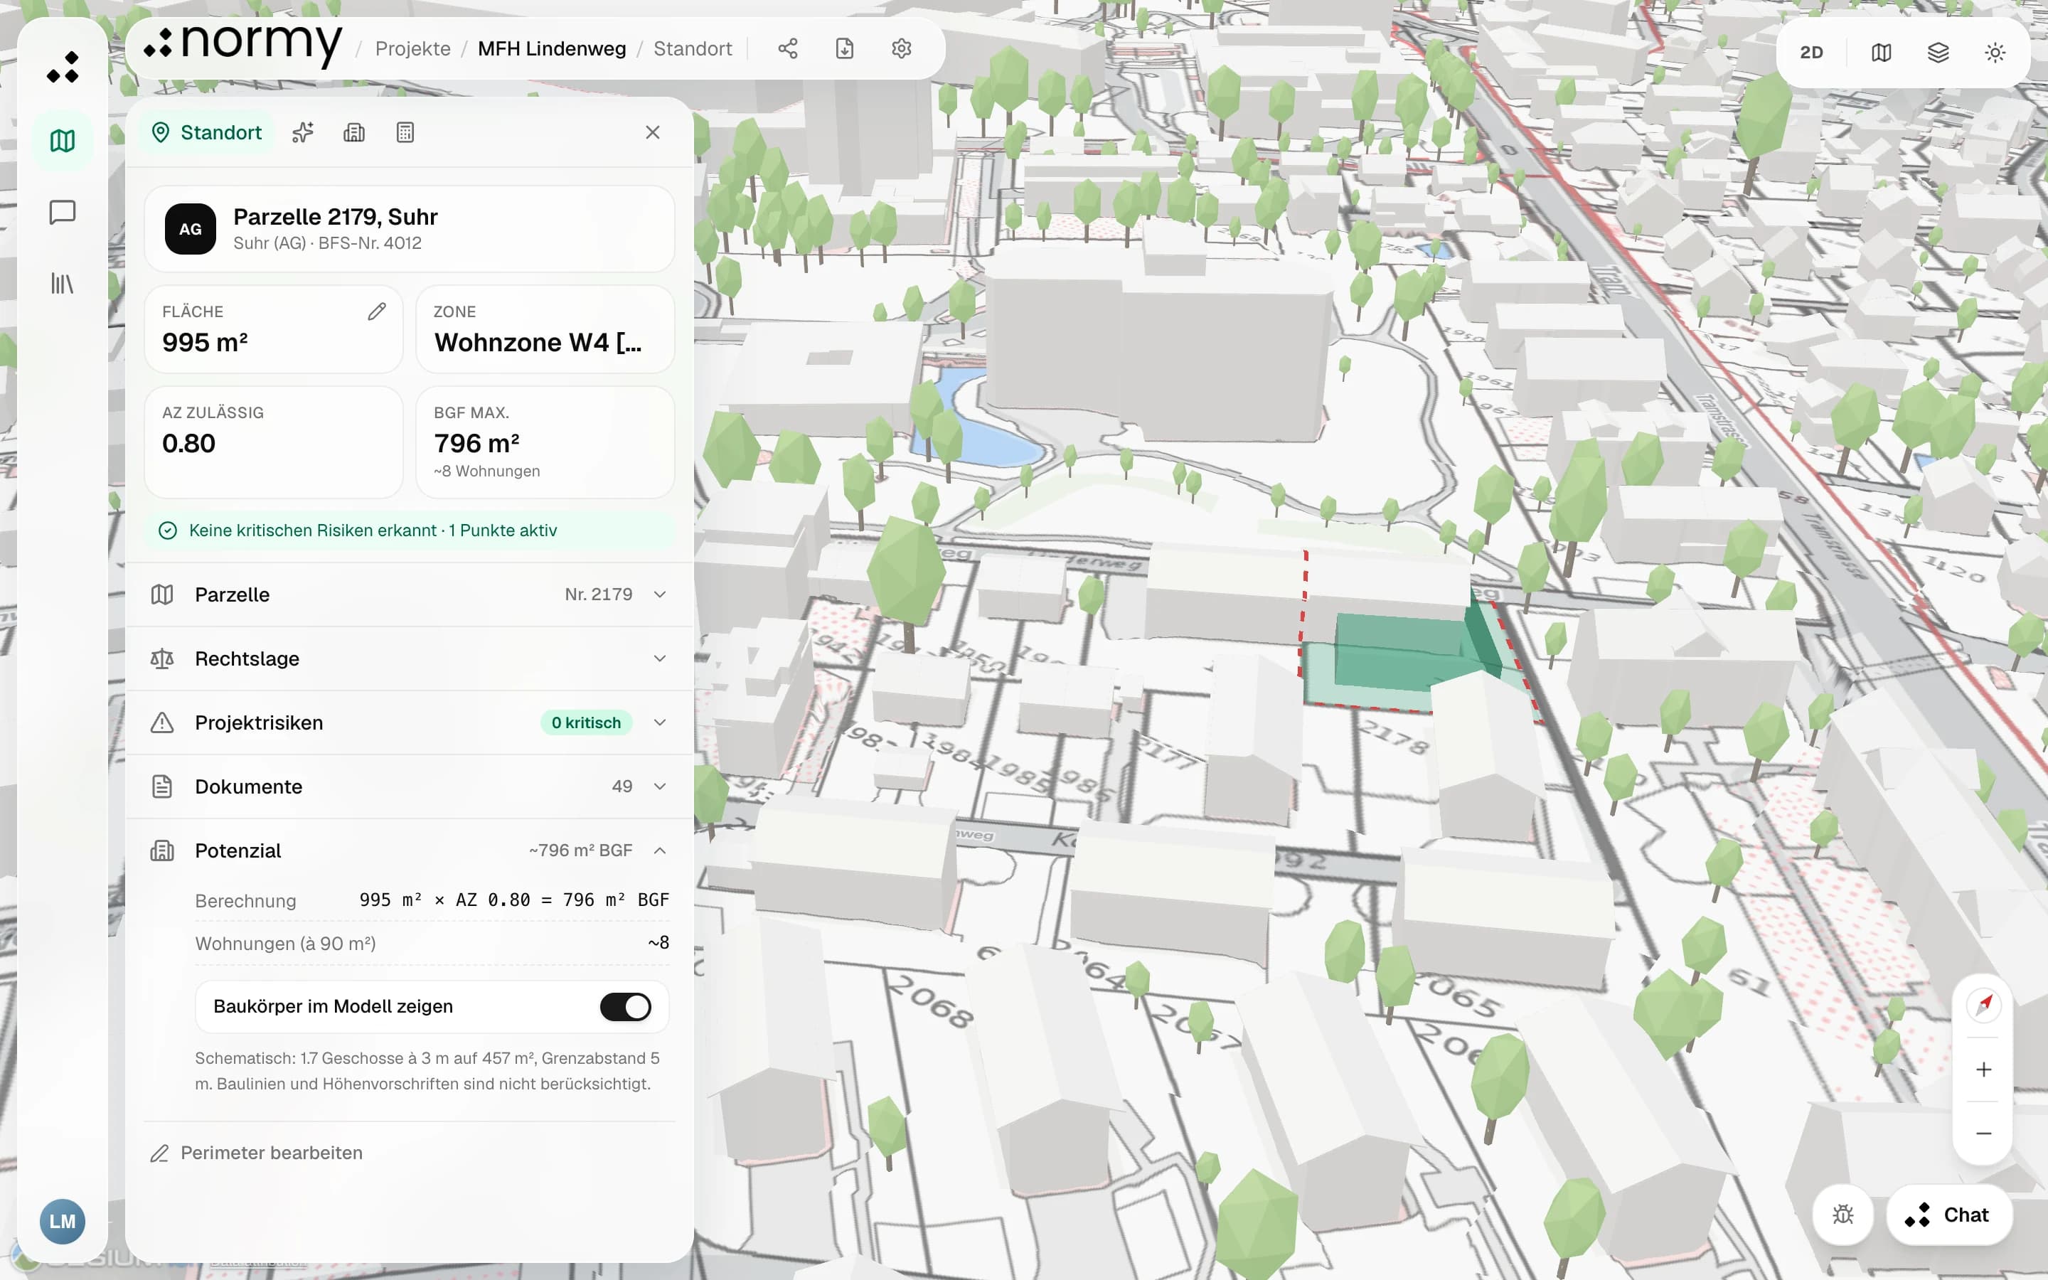Open the Chat assistant button
Viewport: 2048px width, 1280px height.
[1949, 1215]
